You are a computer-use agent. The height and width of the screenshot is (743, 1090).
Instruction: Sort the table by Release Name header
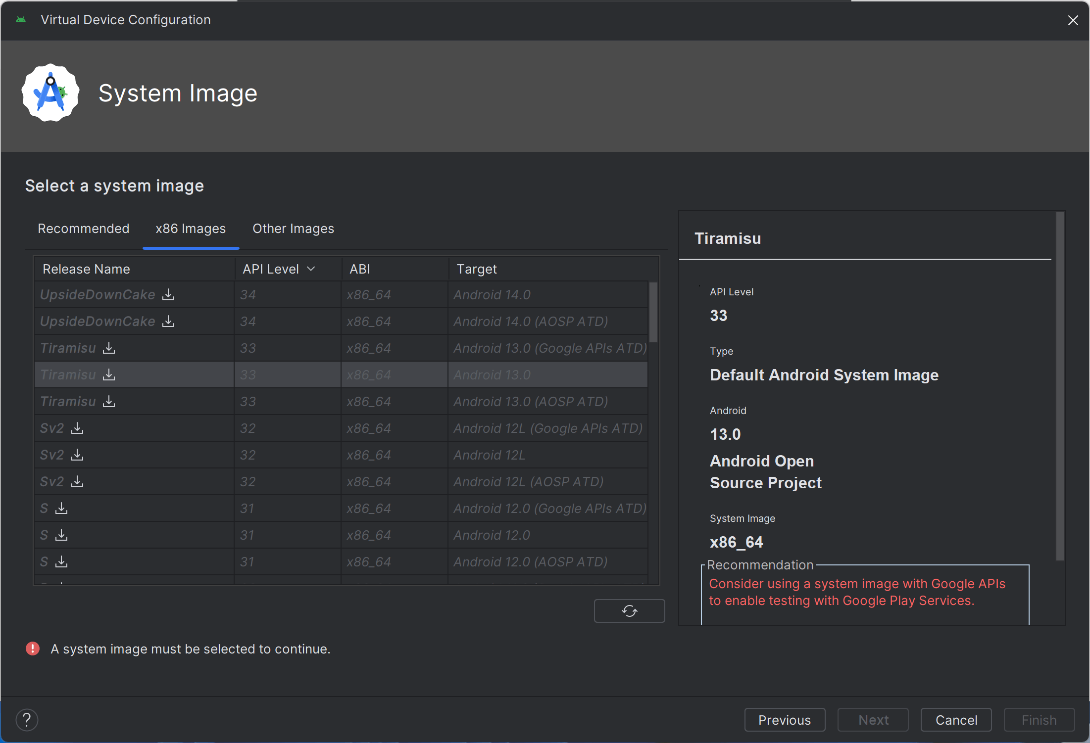click(86, 269)
